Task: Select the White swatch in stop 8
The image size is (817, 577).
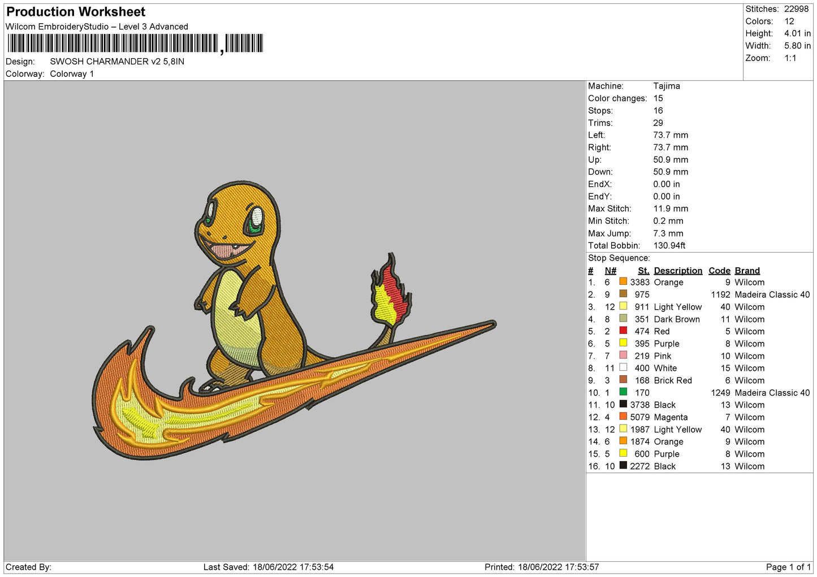Action: click(x=623, y=367)
